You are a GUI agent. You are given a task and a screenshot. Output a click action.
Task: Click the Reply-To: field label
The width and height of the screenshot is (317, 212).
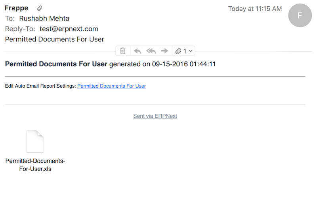tap(20, 29)
